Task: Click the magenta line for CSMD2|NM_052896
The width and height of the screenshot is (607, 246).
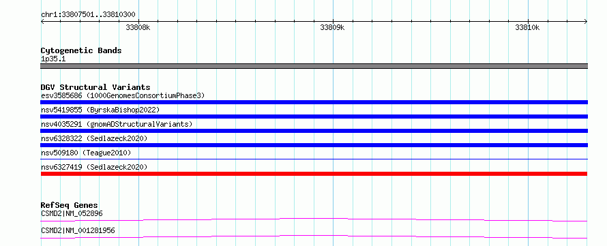Action: [x=314, y=219]
